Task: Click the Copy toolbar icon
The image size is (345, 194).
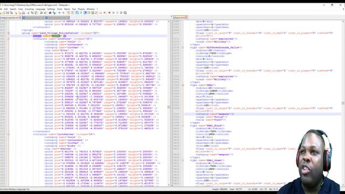Action: click(x=32, y=13)
